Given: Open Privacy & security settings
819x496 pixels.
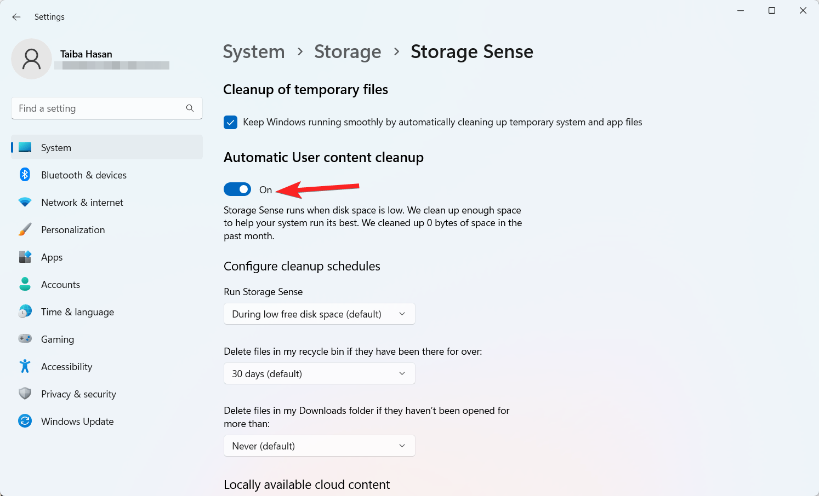Looking at the screenshot, I should click(78, 394).
